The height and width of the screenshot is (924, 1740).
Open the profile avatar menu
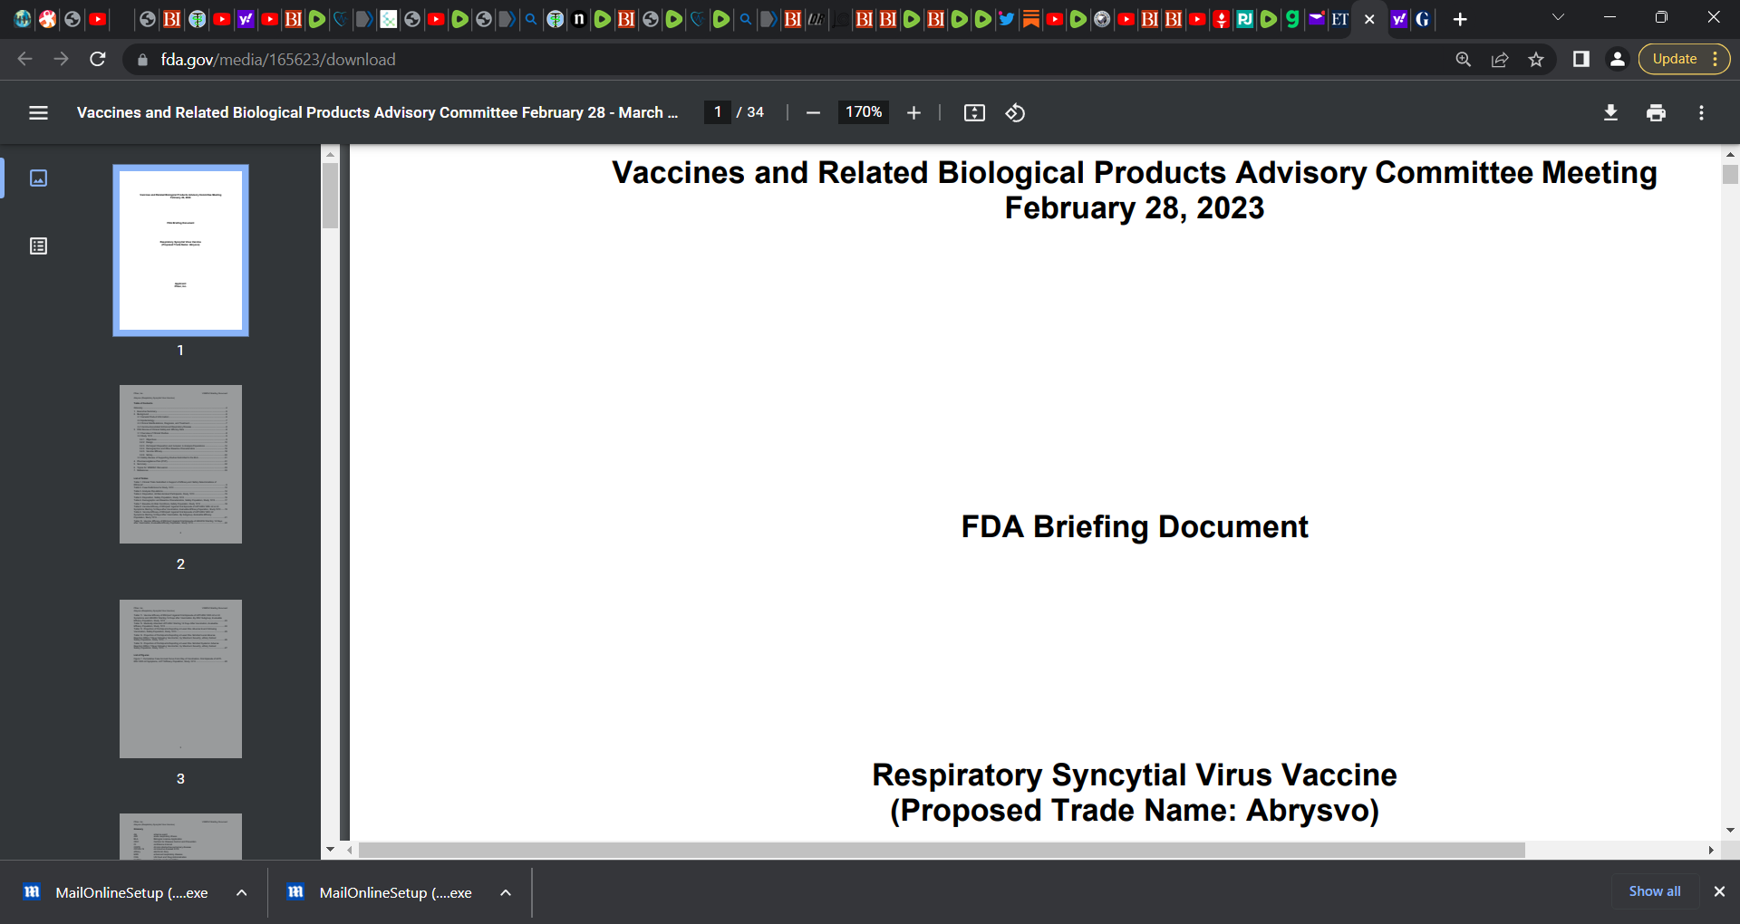pyautogui.click(x=1618, y=60)
